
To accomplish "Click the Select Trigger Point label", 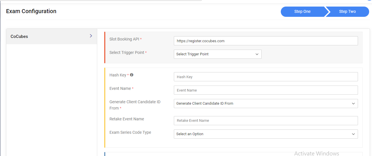I will [x=127, y=52].
